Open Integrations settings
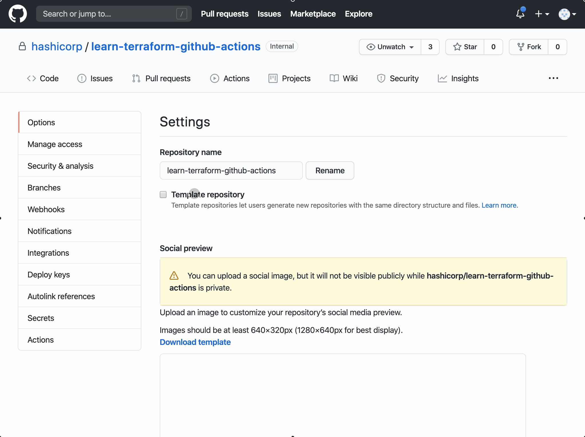 80,253
